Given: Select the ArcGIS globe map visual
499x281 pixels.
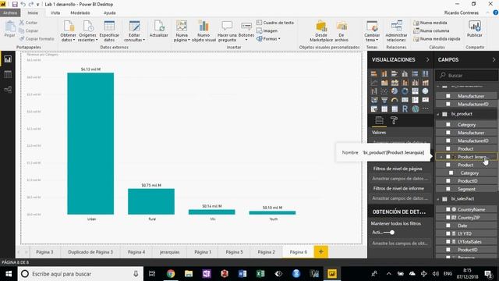Looking at the screenshot, I should (x=416, y=109).
